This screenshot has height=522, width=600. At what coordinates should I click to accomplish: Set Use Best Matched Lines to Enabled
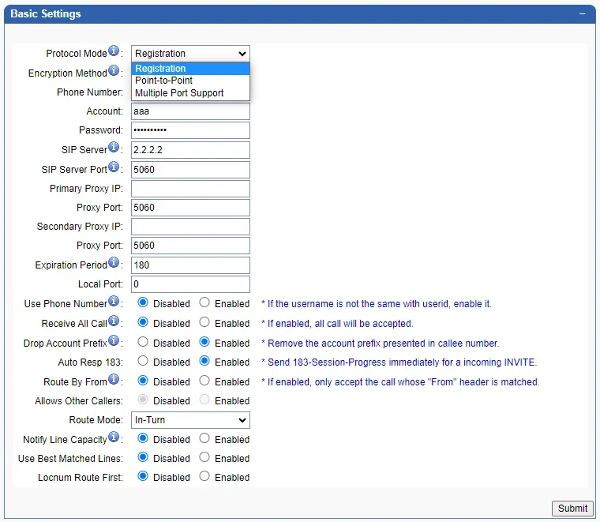tap(204, 457)
